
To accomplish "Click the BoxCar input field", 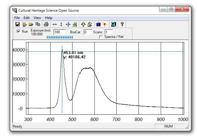I will pos(88,32).
